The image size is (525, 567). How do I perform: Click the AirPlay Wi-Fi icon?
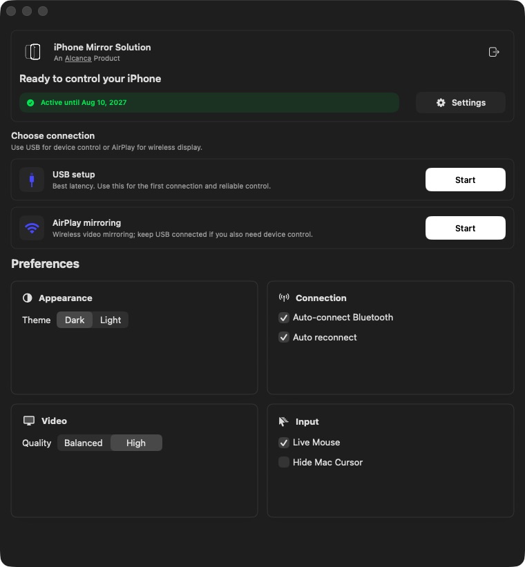tap(32, 228)
